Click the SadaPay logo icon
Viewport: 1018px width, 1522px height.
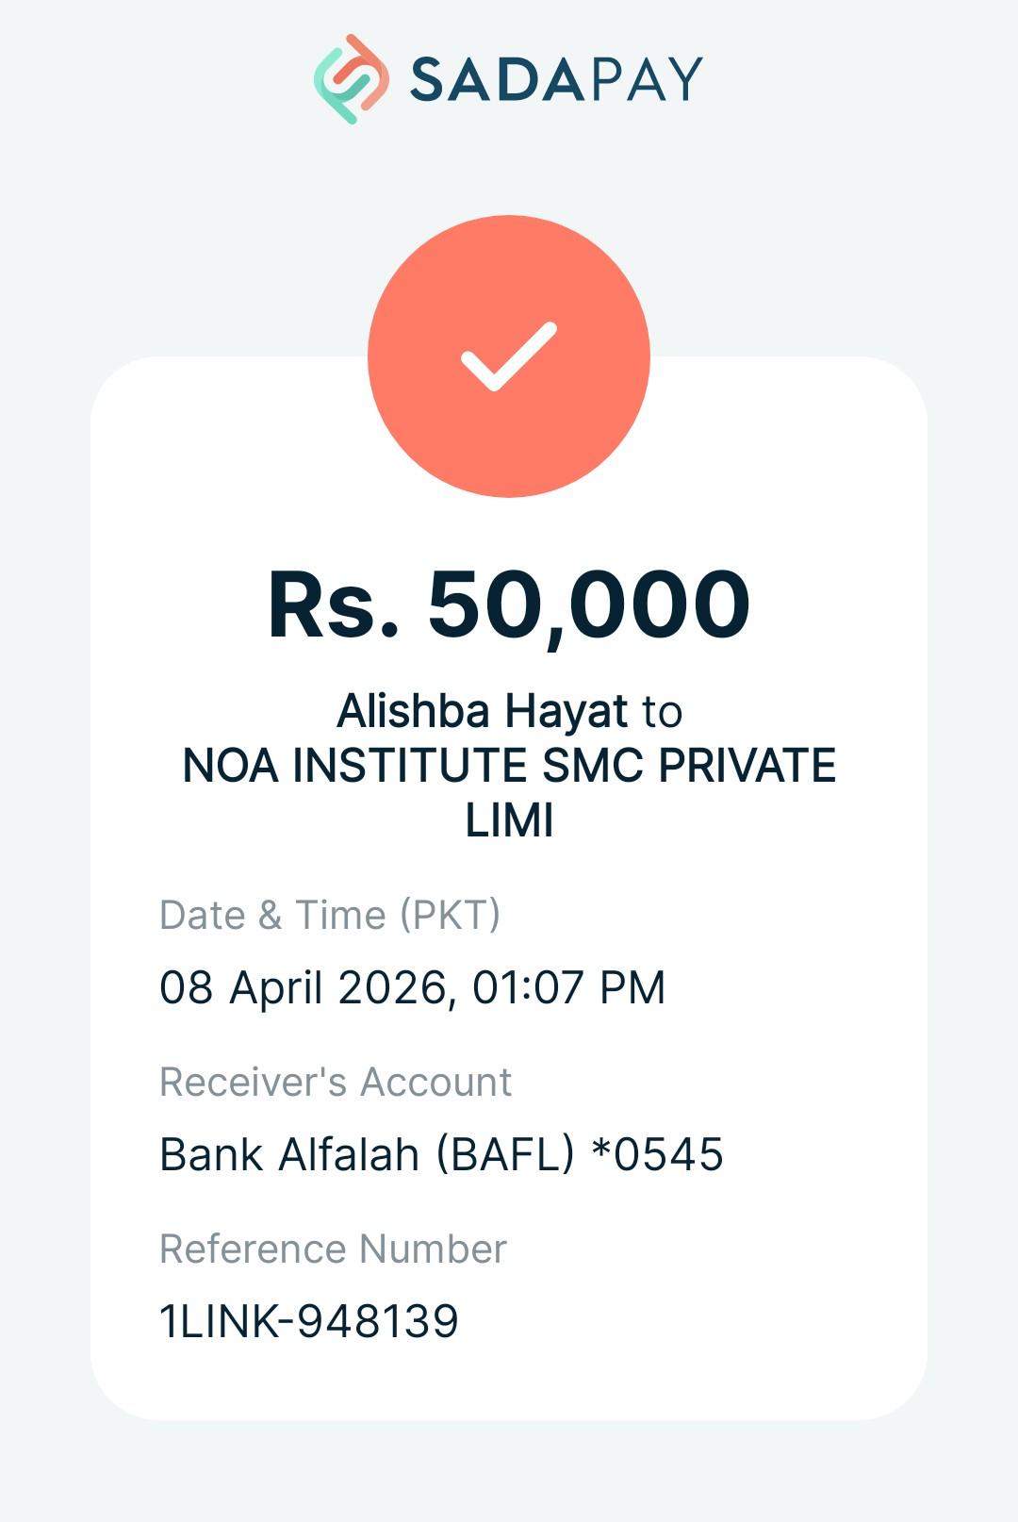pos(351,79)
